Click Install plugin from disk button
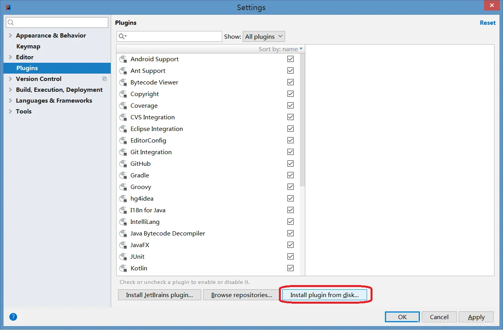The image size is (503, 330). [324, 295]
